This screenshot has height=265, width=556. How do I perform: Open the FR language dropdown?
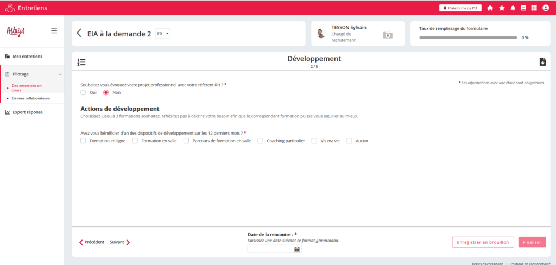(163, 34)
